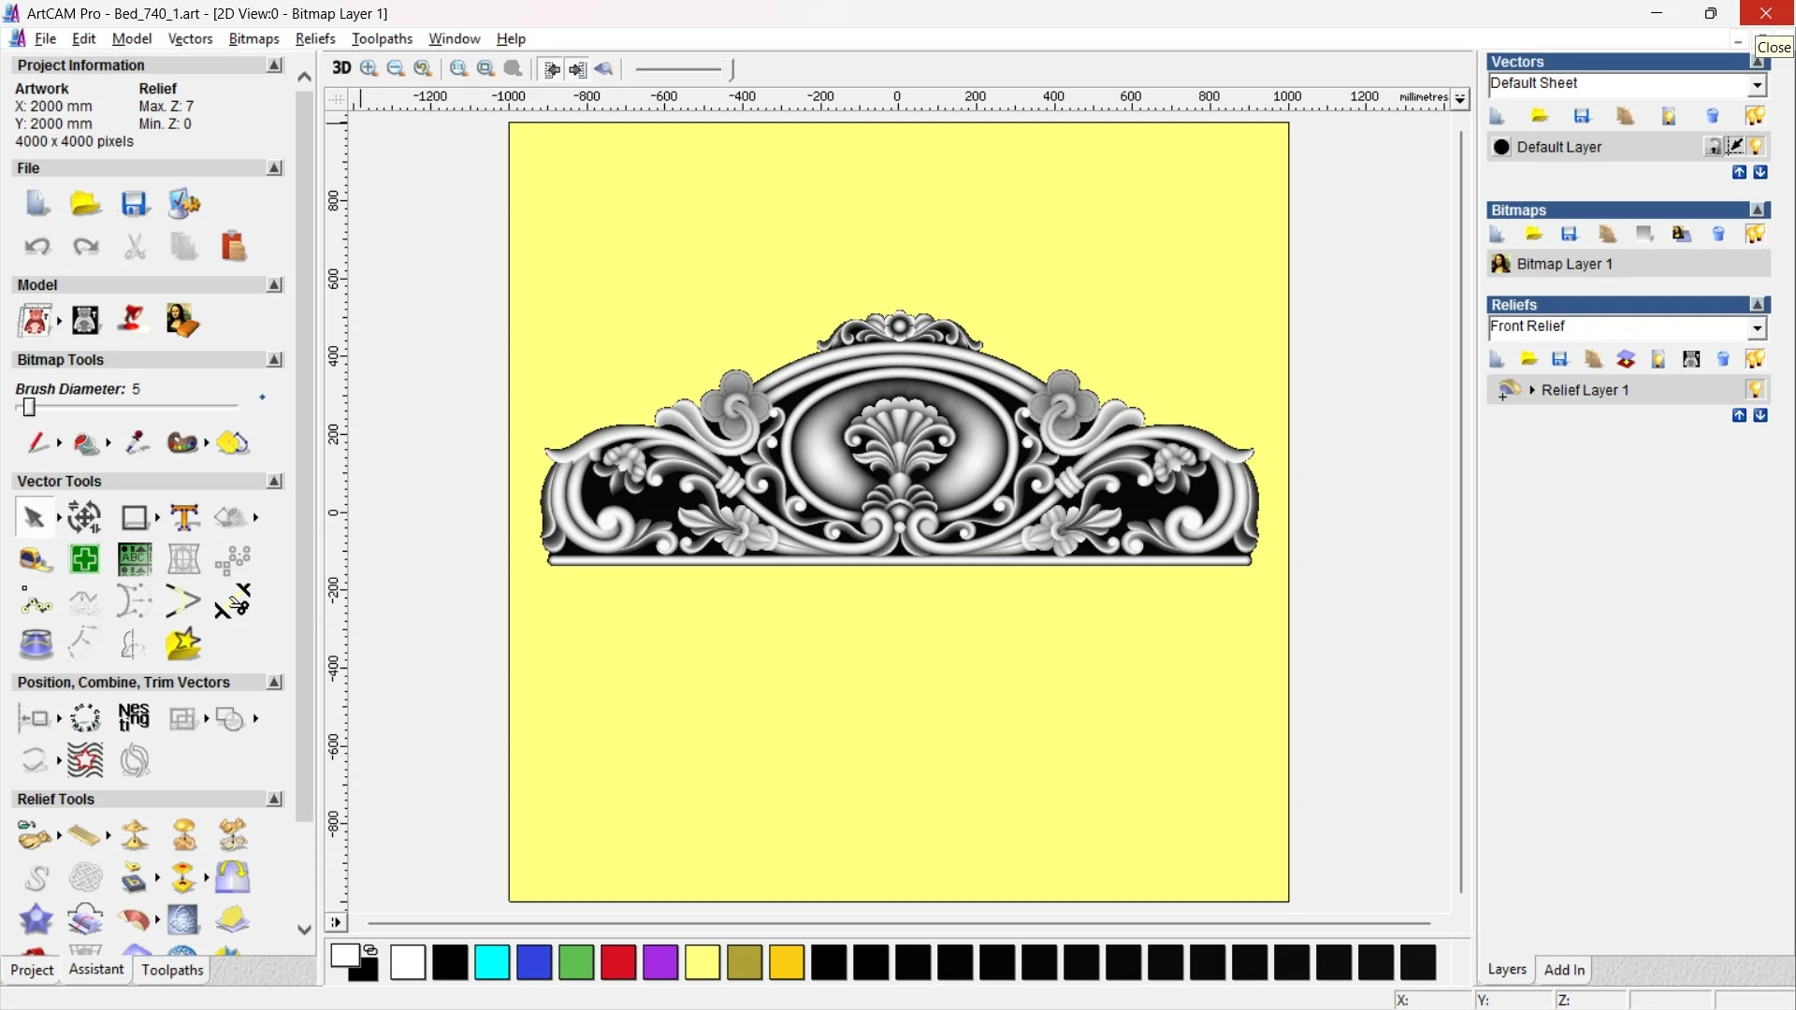
Task: Click the Brush Diameter slider handle
Action: [x=29, y=407]
